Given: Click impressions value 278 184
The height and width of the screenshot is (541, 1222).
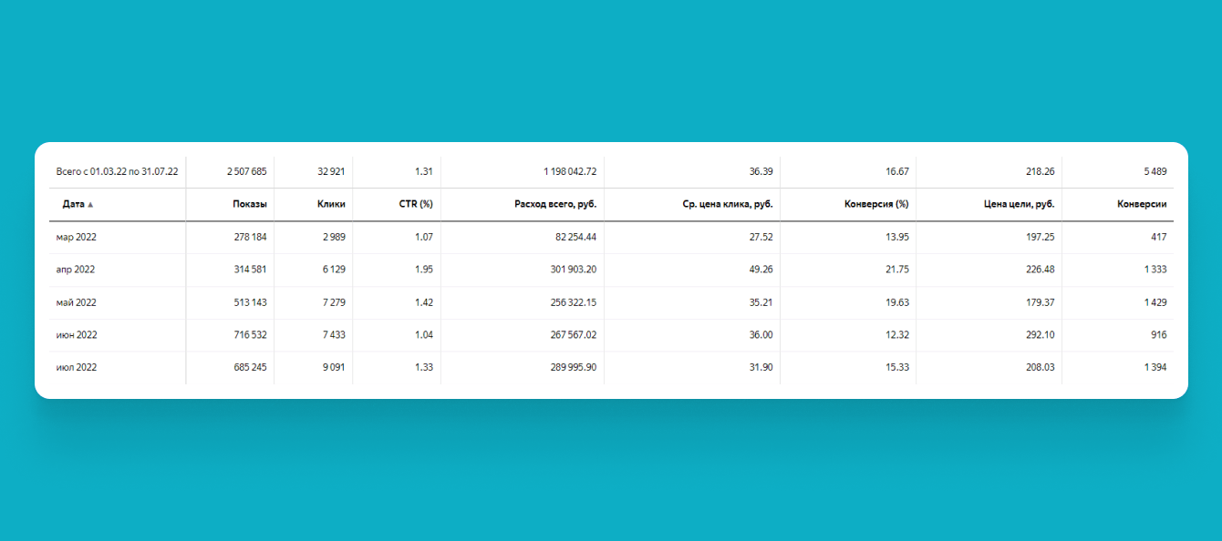Looking at the screenshot, I should click(x=250, y=237).
